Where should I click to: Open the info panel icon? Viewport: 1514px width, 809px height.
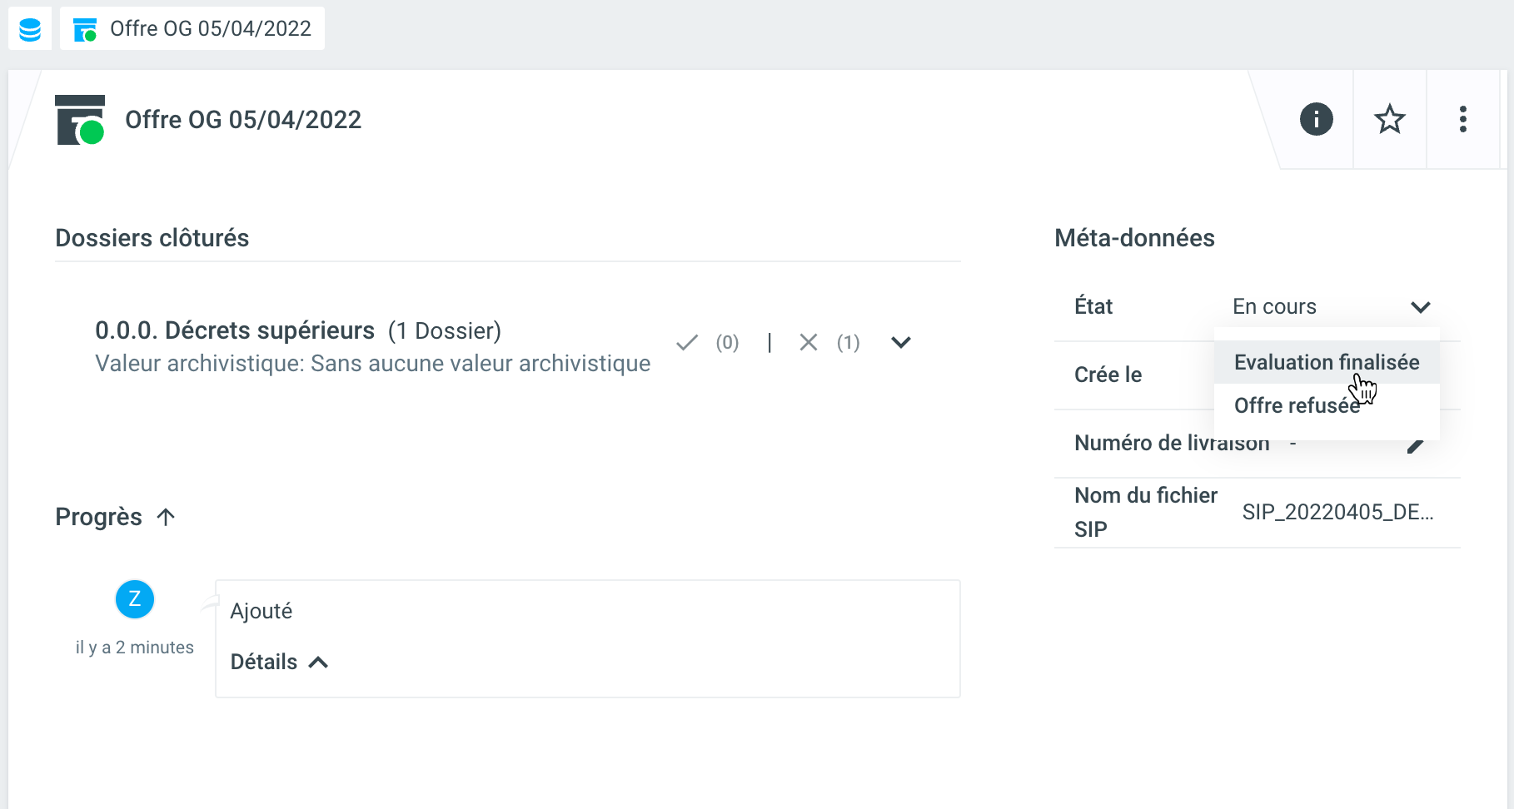[x=1316, y=119]
